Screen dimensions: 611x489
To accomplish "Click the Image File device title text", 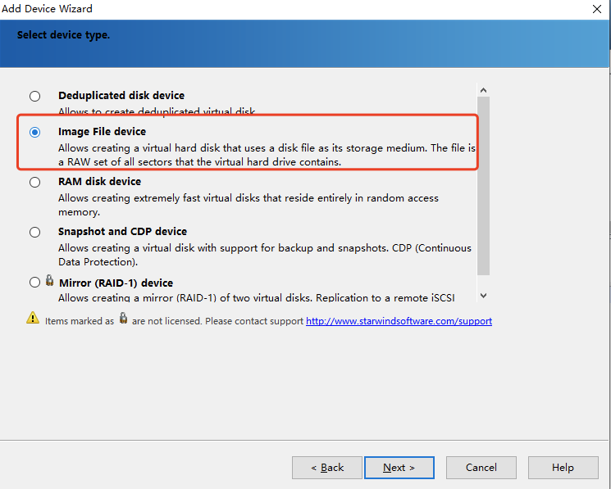I will (x=102, y=132).
